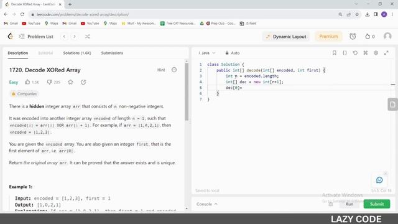
Task: Go to next problem arrow
Action: [75, 37]
